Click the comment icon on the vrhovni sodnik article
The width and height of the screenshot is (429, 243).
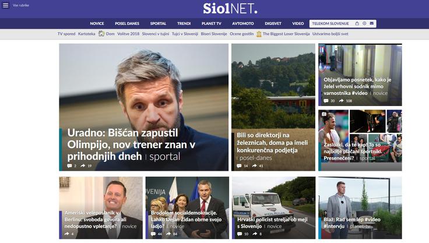[x=326, y=101]
